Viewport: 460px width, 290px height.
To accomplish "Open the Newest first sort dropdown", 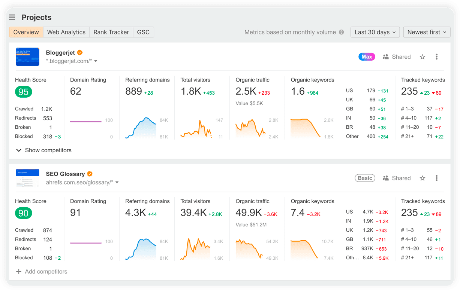I will tap(427, 32).
